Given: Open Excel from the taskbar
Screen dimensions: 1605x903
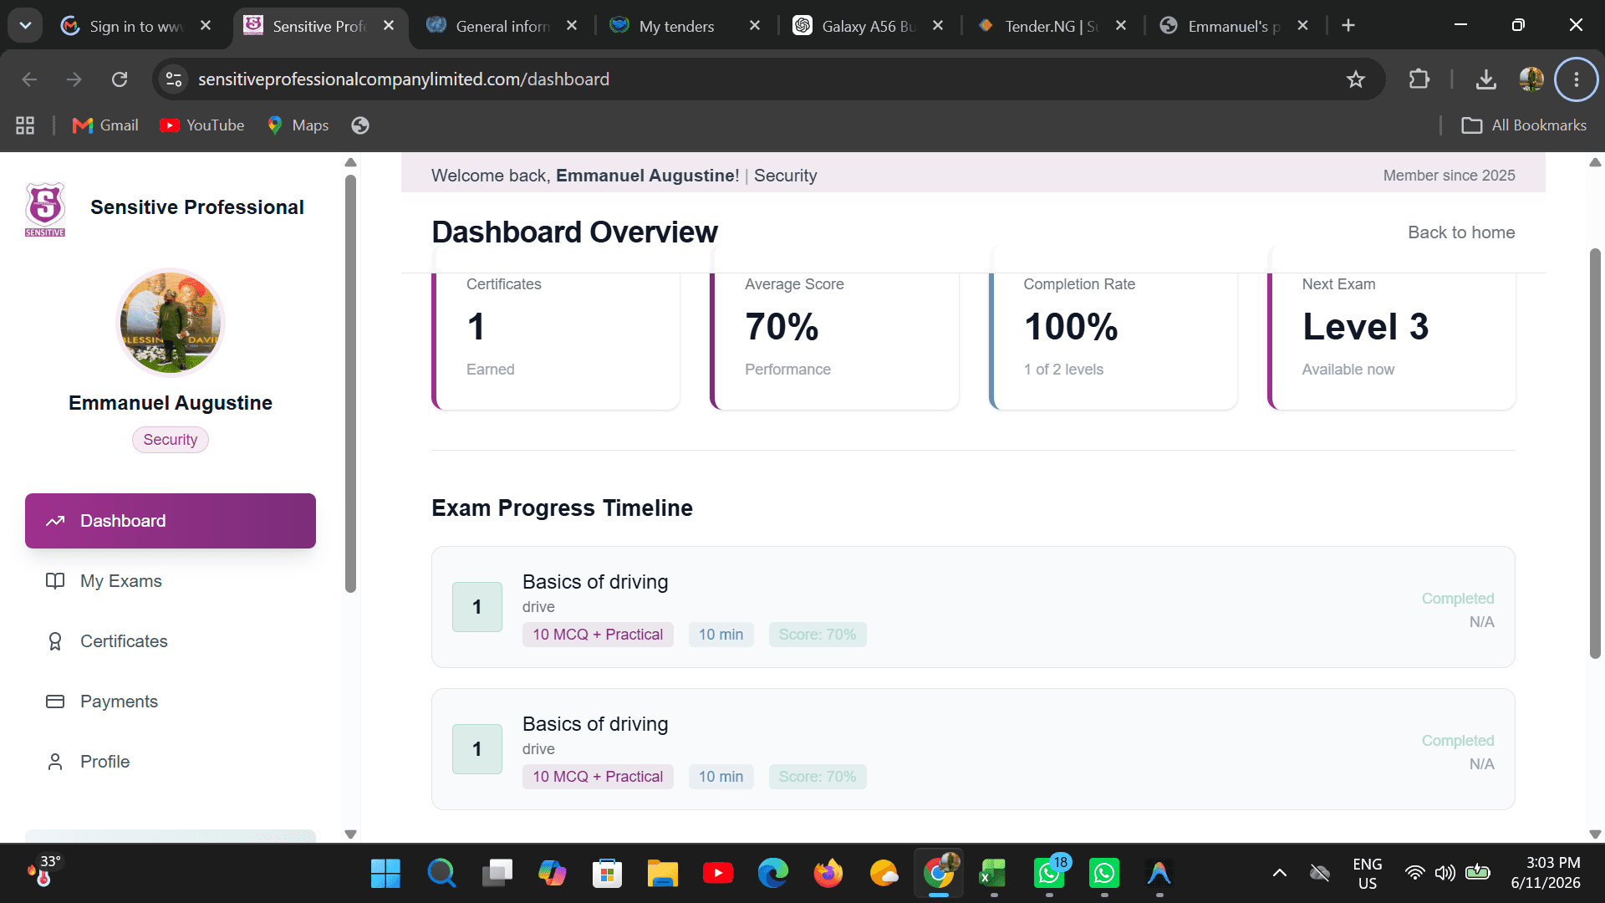Looking at the screenshot, I should point(994,874).
